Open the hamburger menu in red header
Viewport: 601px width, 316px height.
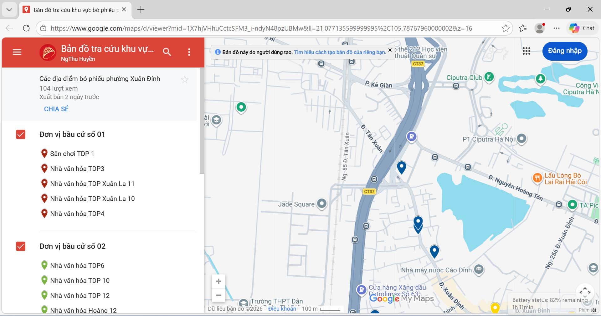[17, 52]
